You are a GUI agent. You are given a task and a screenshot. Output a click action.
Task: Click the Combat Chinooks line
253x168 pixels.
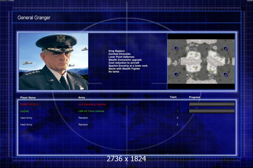point(119,54)
